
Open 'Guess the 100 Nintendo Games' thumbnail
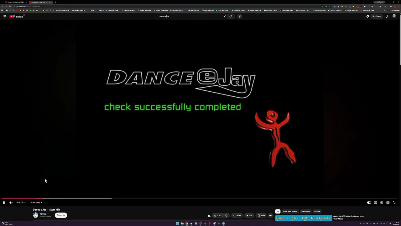tap(304, 218)
